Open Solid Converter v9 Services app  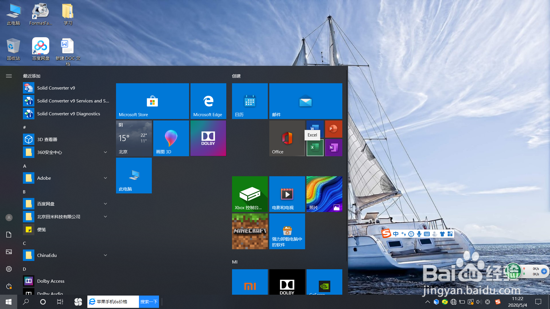click(66, 101)
